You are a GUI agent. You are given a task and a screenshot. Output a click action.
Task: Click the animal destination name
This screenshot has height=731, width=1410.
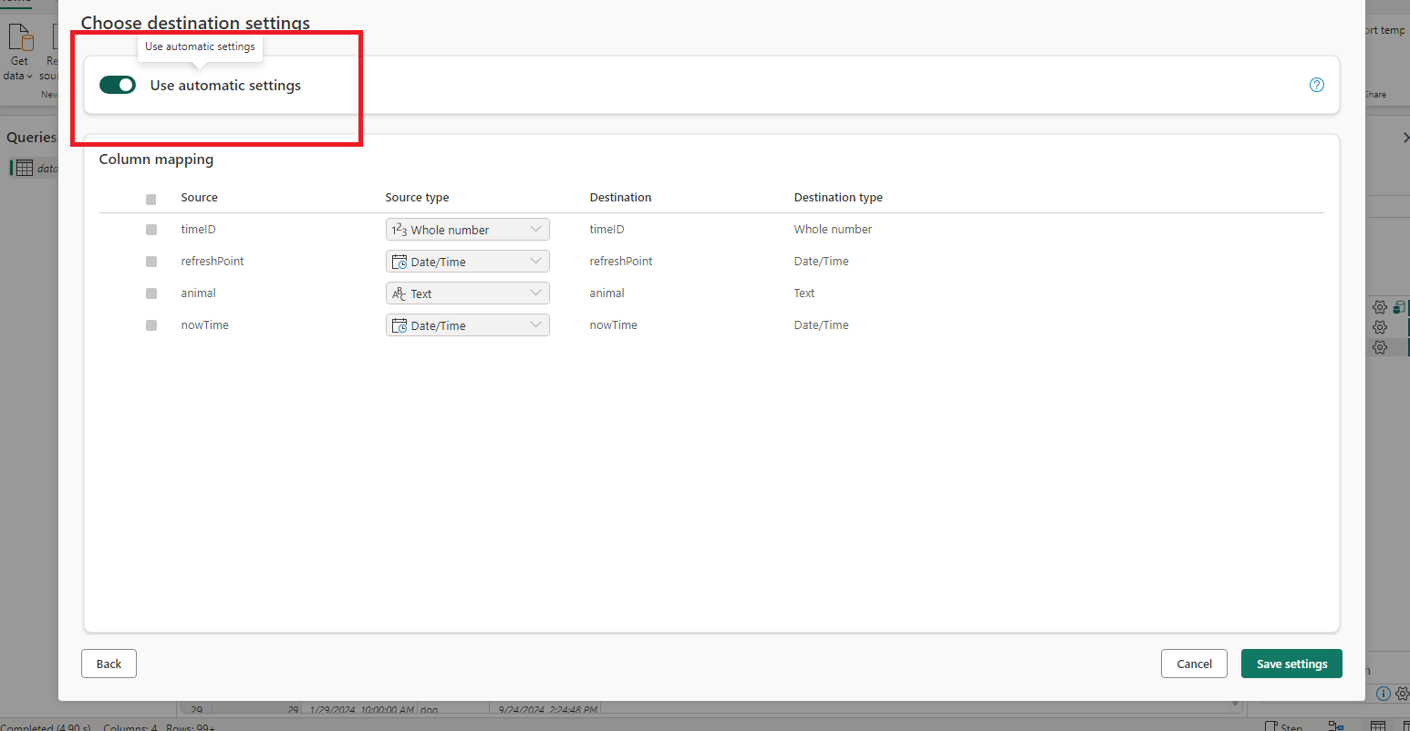(607, 293)
